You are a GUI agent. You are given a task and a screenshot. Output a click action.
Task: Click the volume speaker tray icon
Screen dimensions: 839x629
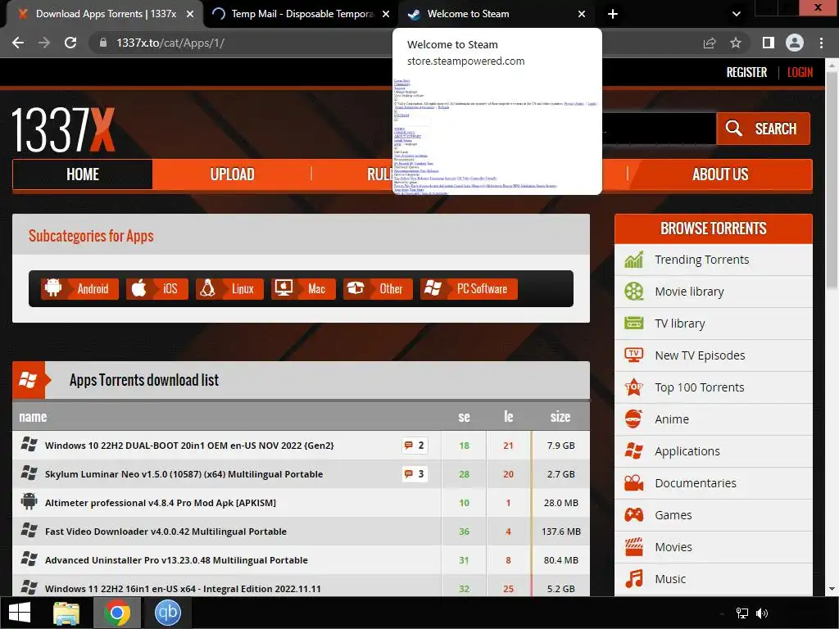pyautogui.click(x=762, y=613)
